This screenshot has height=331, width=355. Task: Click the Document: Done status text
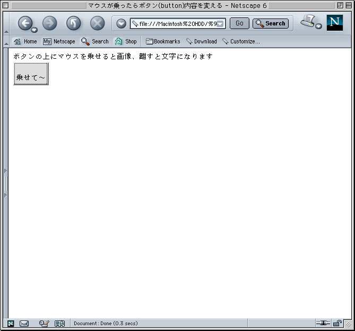point(106,323)
